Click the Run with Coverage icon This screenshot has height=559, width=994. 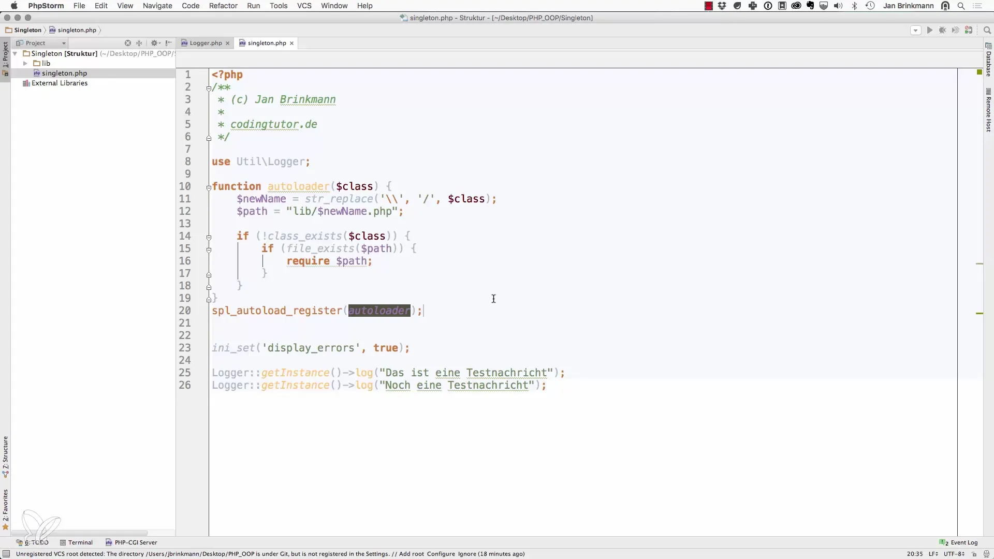[x=956, y=31]
